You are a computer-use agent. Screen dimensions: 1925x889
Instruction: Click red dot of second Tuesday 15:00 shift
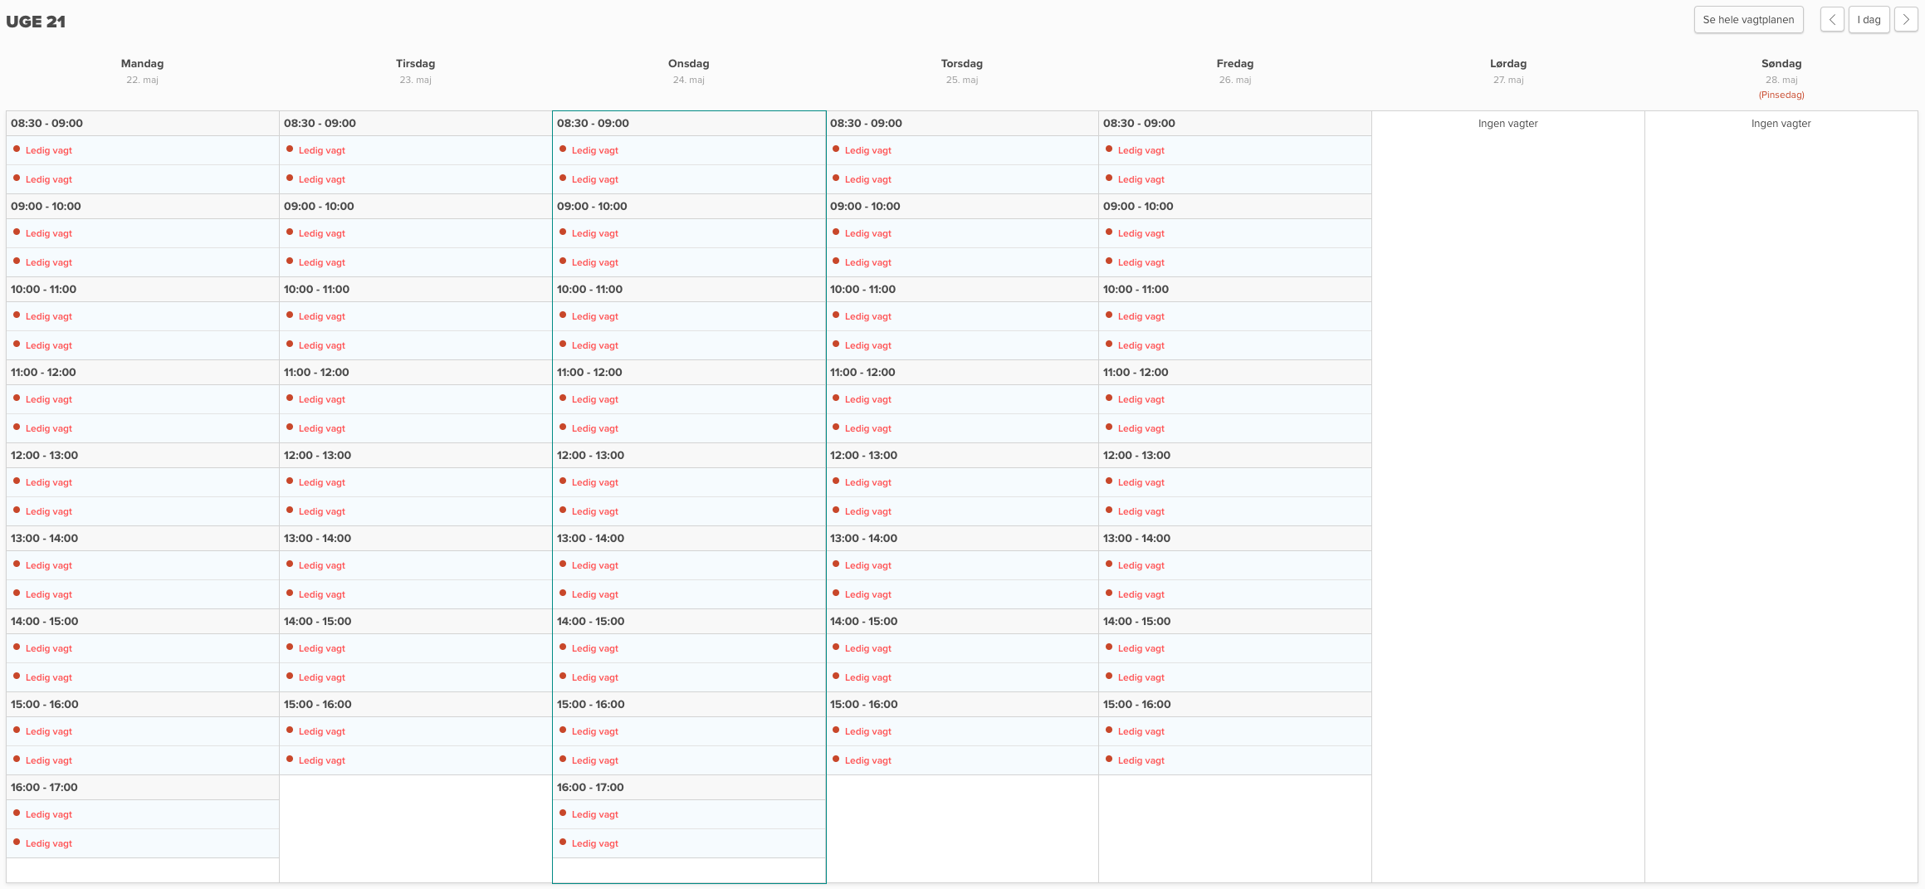pyautogui.click(x=290, y=759)
